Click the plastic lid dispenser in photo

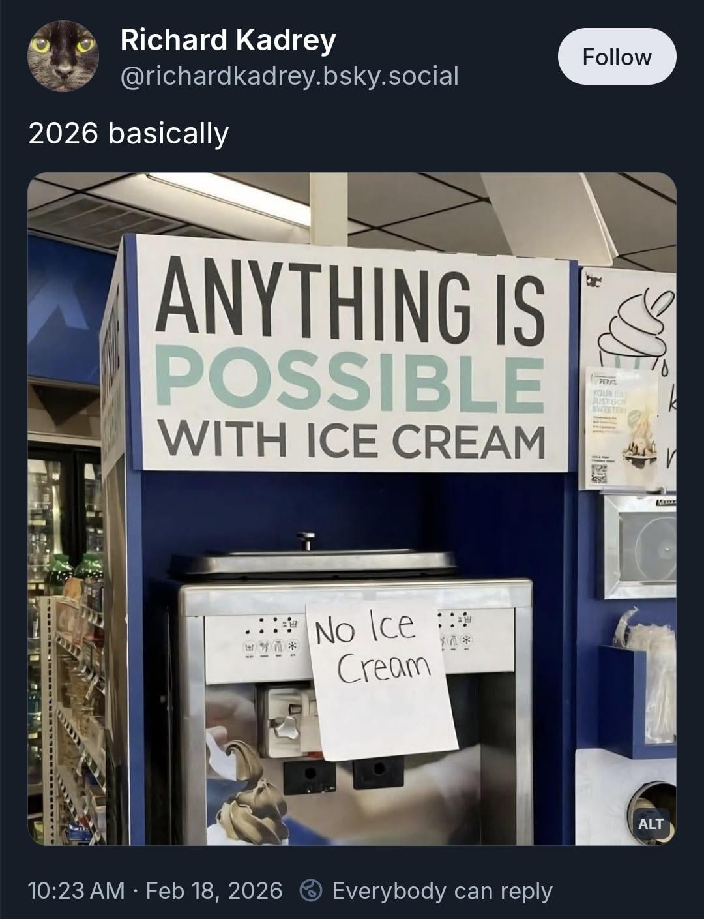coord(639,546)
